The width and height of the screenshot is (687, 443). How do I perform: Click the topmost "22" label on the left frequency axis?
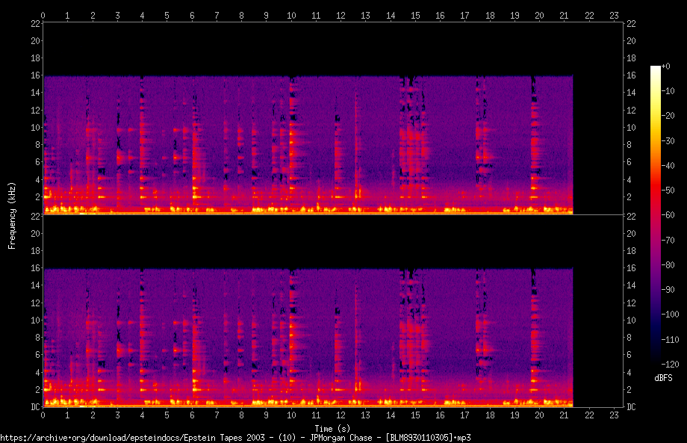(x=34, y=24)
